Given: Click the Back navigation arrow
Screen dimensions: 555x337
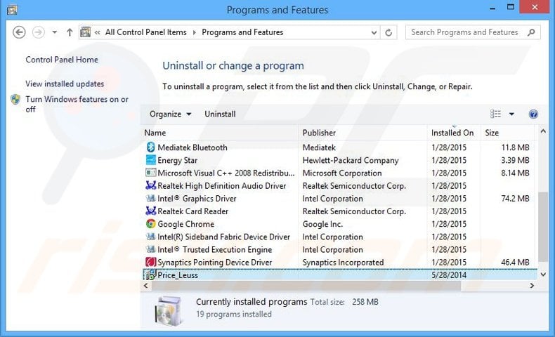Looking at the screenshot, I should [x=19, y=32].
